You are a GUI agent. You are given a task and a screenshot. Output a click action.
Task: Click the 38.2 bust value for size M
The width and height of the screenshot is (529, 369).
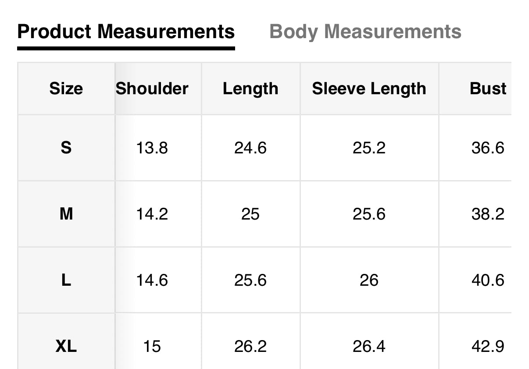pos(488,214)
